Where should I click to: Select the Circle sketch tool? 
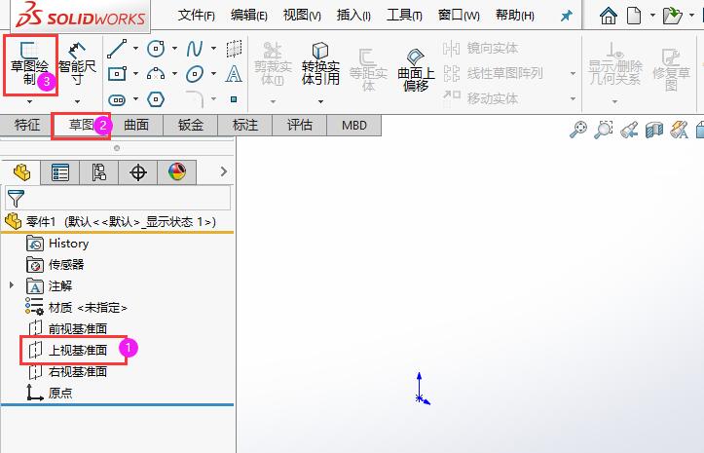click(x=156, y=49)
